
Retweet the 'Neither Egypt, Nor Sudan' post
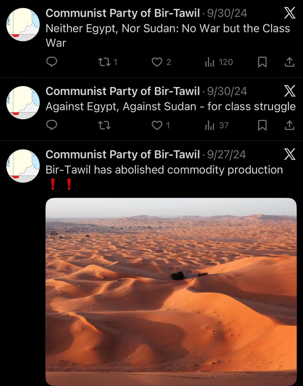pos(108,62)
